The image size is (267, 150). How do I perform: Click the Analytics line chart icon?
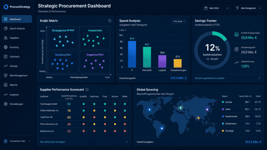[x=6, y=95]
